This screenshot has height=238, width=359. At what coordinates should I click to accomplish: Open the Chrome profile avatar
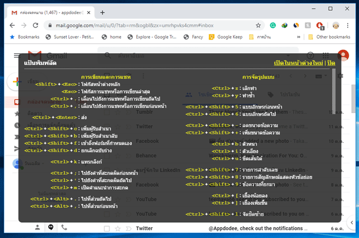336,25
